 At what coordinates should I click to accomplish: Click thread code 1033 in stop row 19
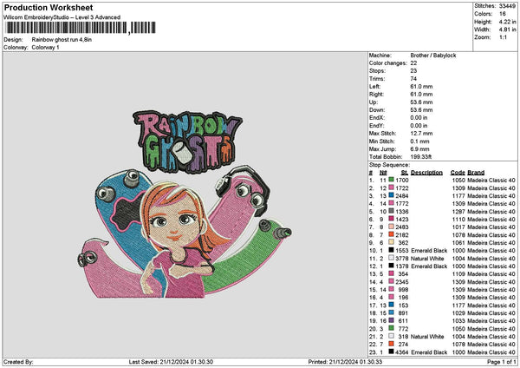pos(458,321)
